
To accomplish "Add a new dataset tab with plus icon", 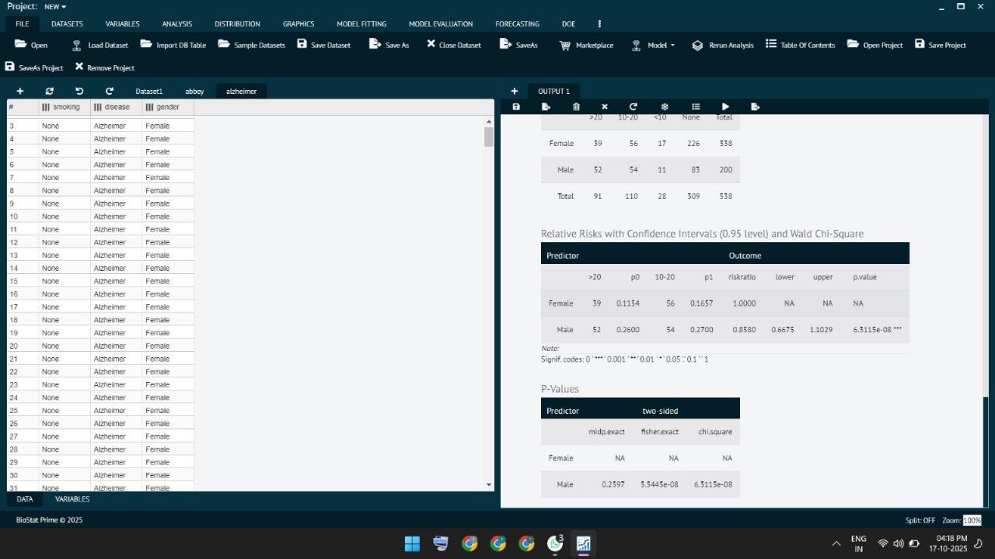I will pyautogui.click(x=20, y=92).
